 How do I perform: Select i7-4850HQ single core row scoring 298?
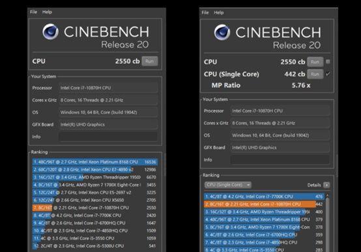(264, 242)
